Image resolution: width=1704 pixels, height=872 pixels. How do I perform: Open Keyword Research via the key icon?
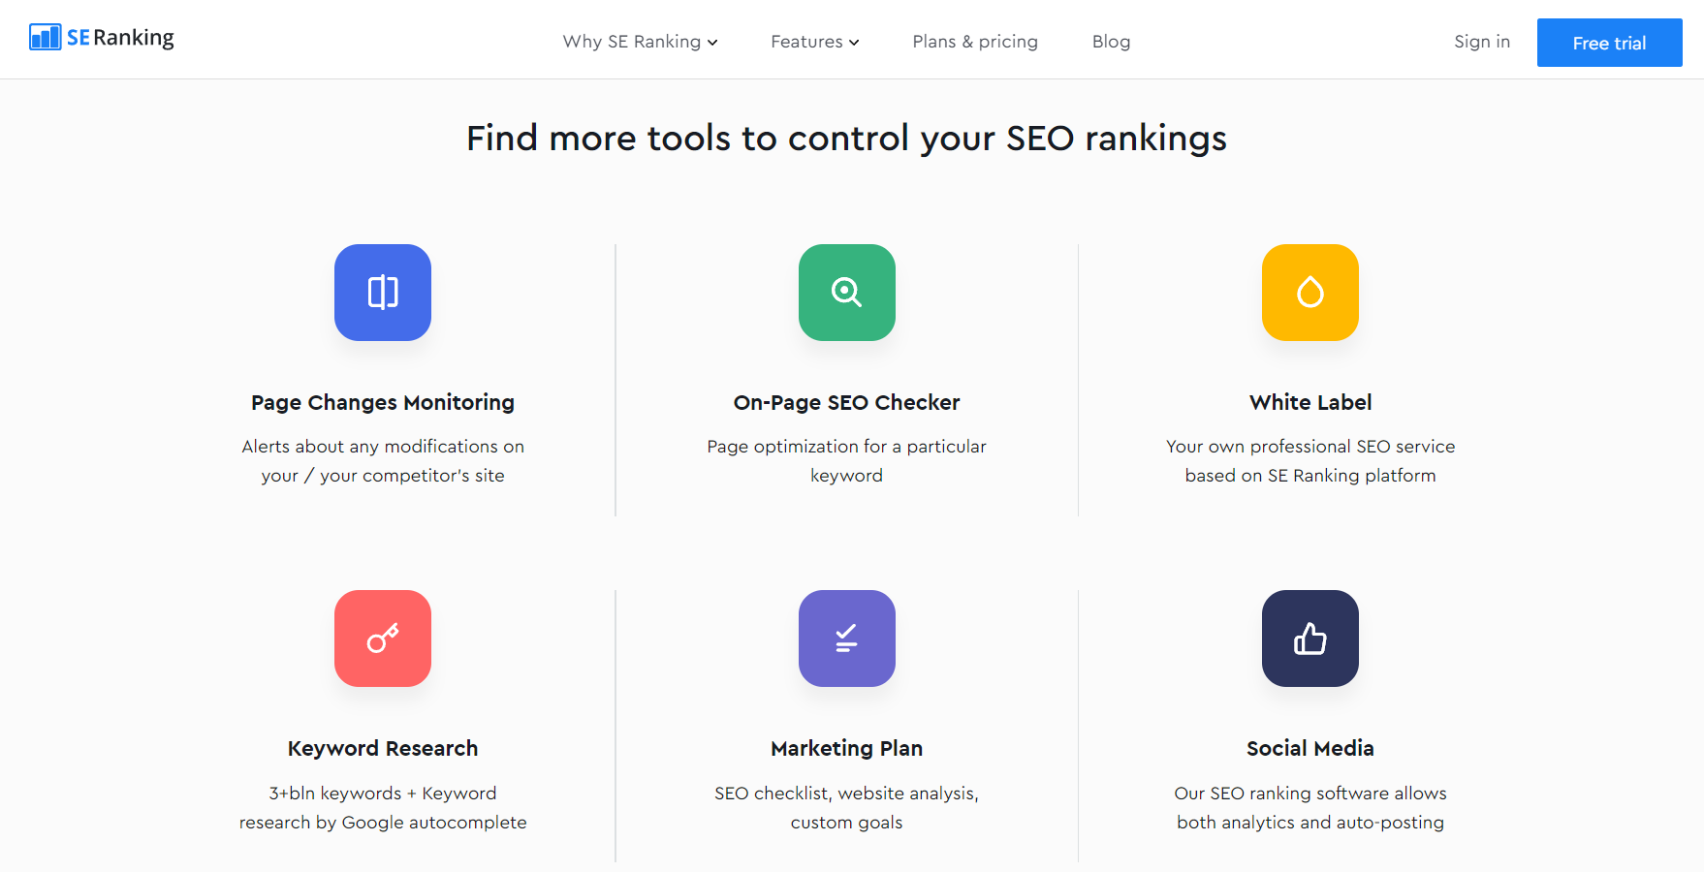(382, 638)
